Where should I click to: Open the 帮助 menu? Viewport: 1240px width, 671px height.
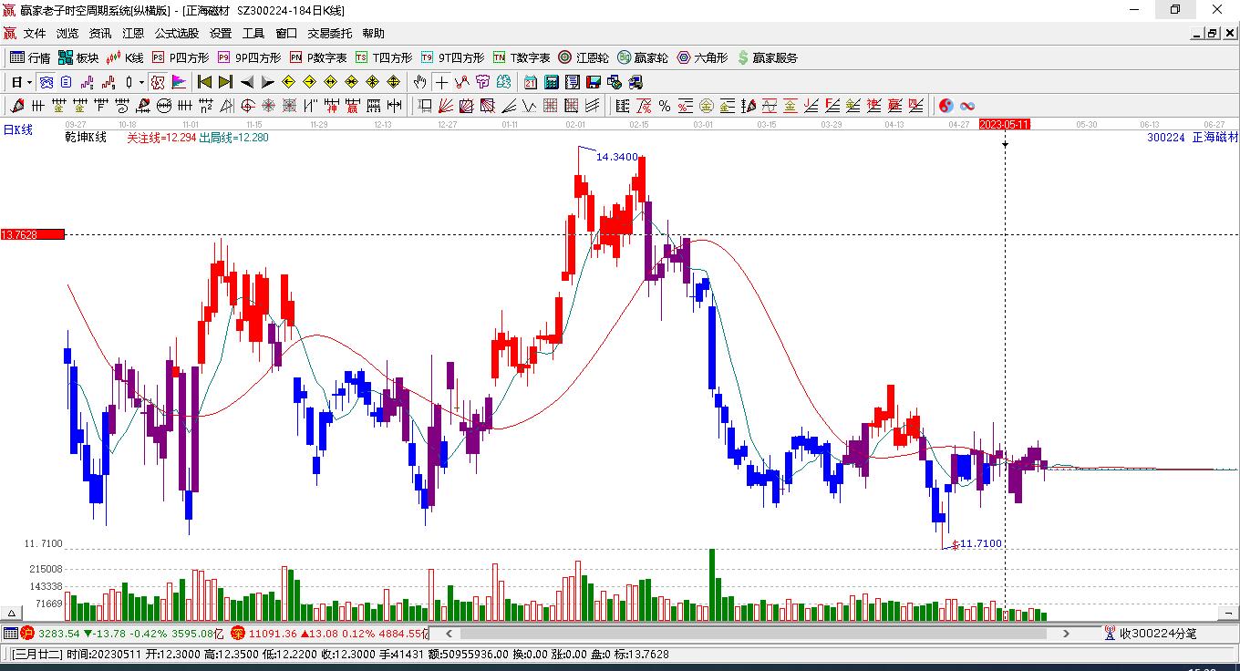374,34
